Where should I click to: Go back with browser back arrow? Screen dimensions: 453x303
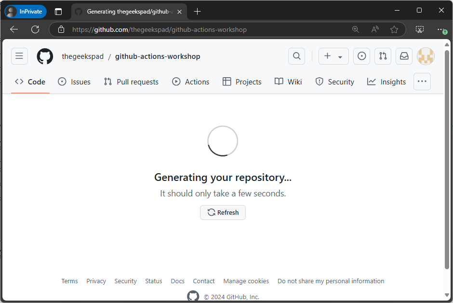point(14,29)
